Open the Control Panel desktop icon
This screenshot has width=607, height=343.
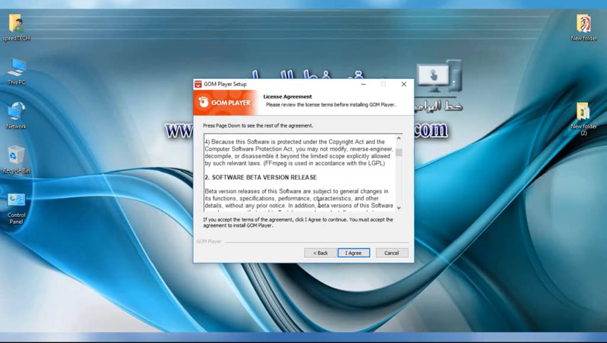(x=16, y=201)
